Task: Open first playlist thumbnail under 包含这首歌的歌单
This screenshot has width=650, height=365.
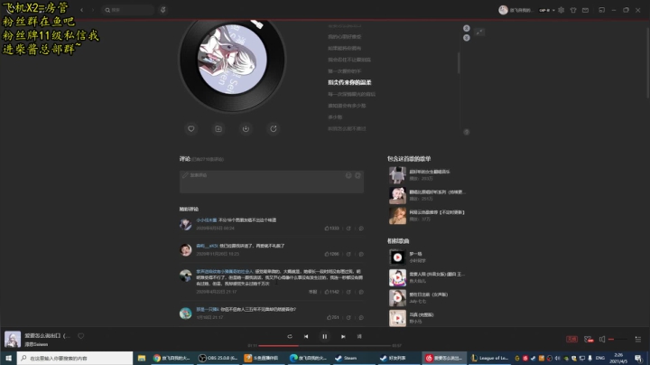Action: tap(397, 175)
